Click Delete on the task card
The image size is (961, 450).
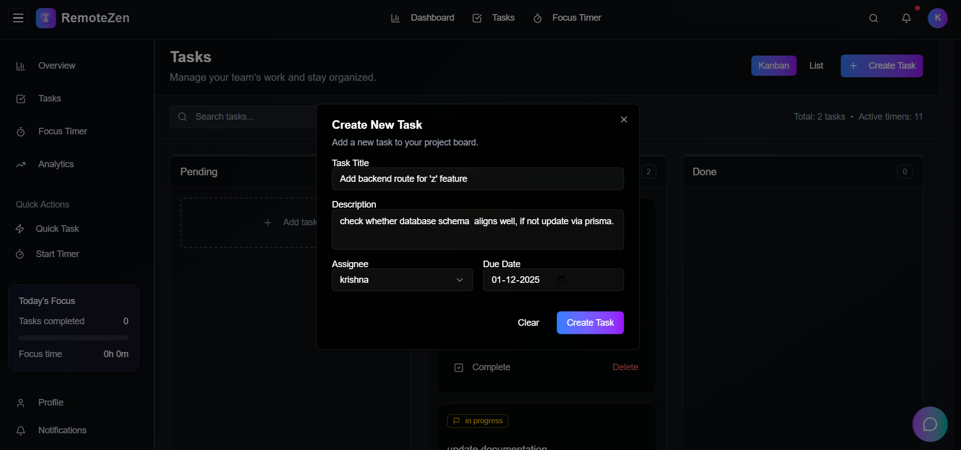coord(625,368)
